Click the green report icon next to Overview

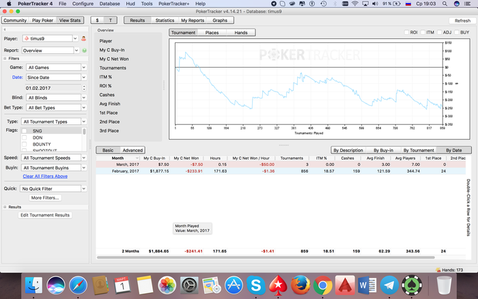coord(84,51)
